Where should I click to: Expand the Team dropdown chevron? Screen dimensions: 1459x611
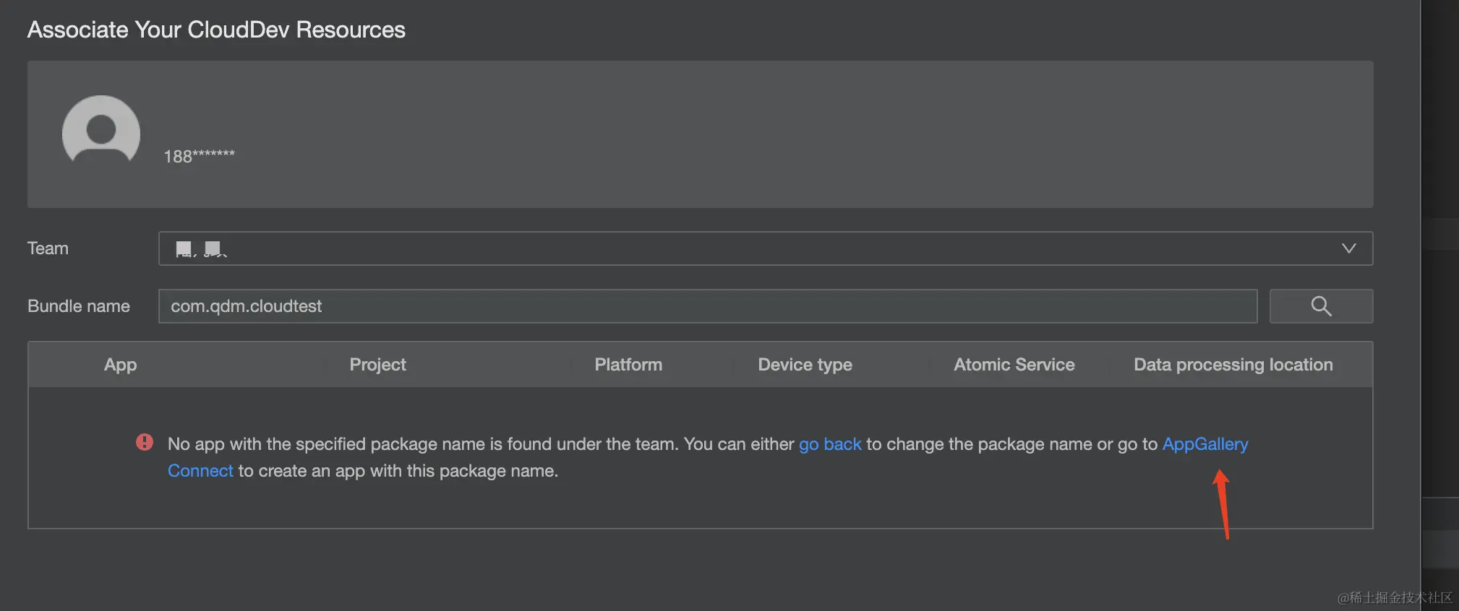1348,248
